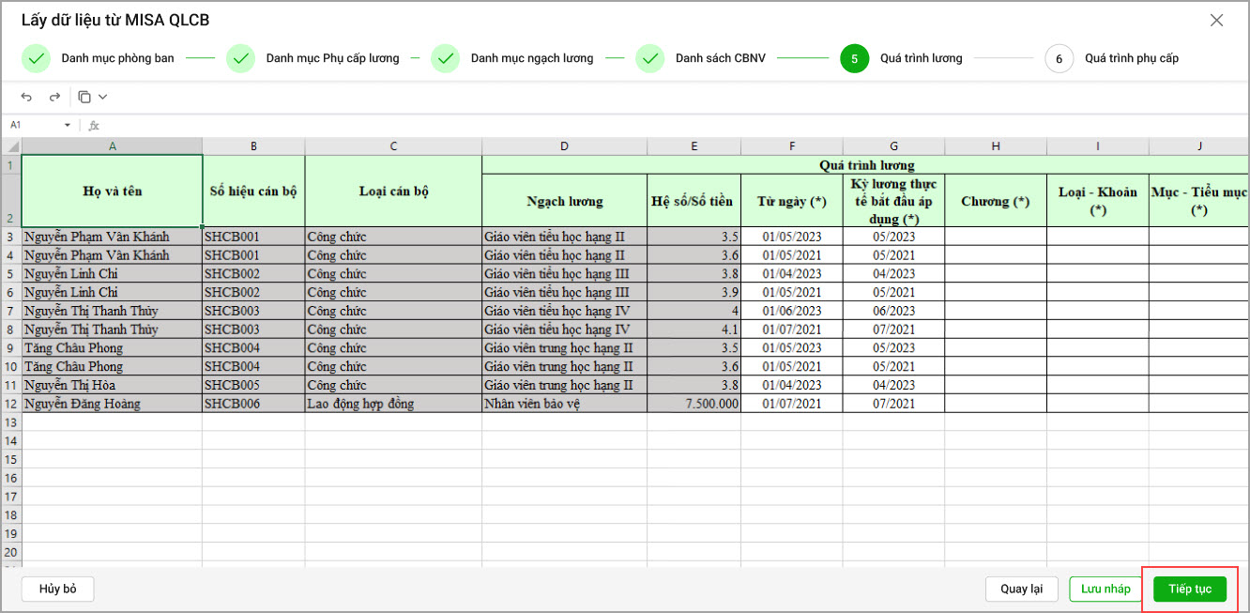Viewport: 1250px width, 613px height.
Task: Click the copy icon in toolbar
Action: click(84, 97)
